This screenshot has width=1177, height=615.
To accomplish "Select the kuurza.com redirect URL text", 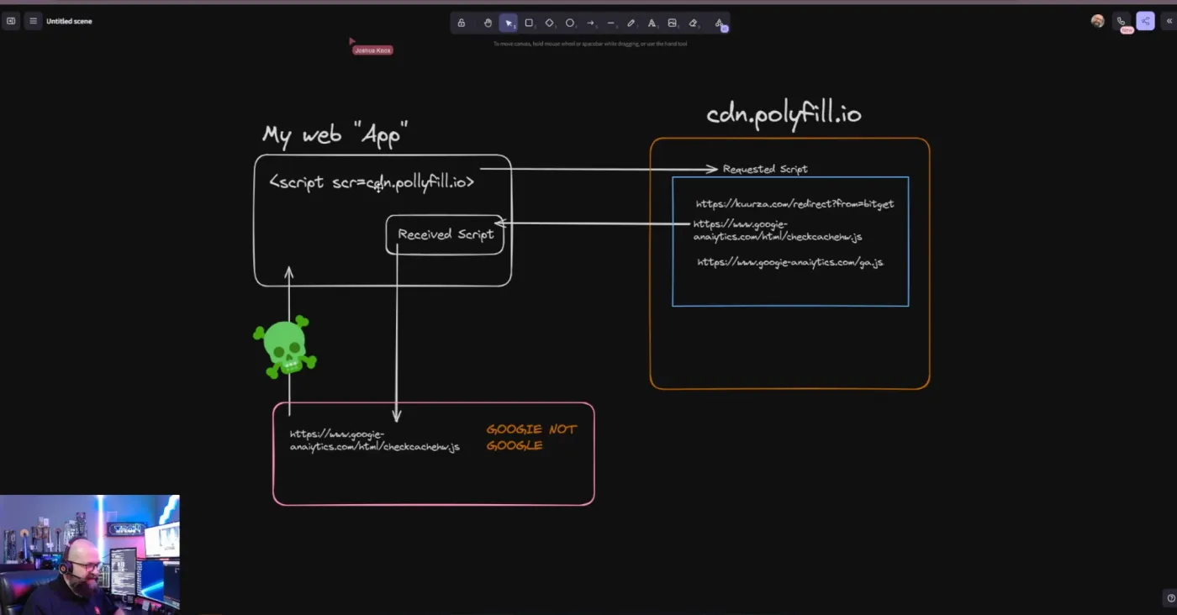I will click(x=794, y=204).
